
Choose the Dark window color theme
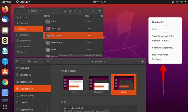(124, 85)
